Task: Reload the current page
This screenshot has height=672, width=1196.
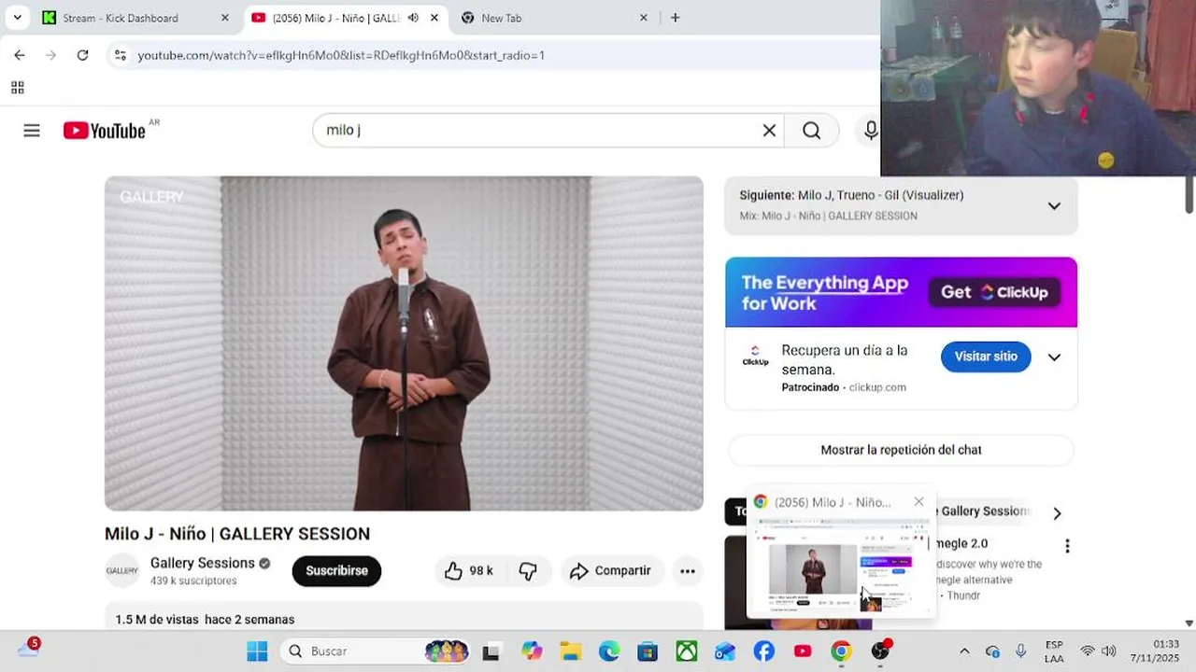Action: click(x=82, y=55)
